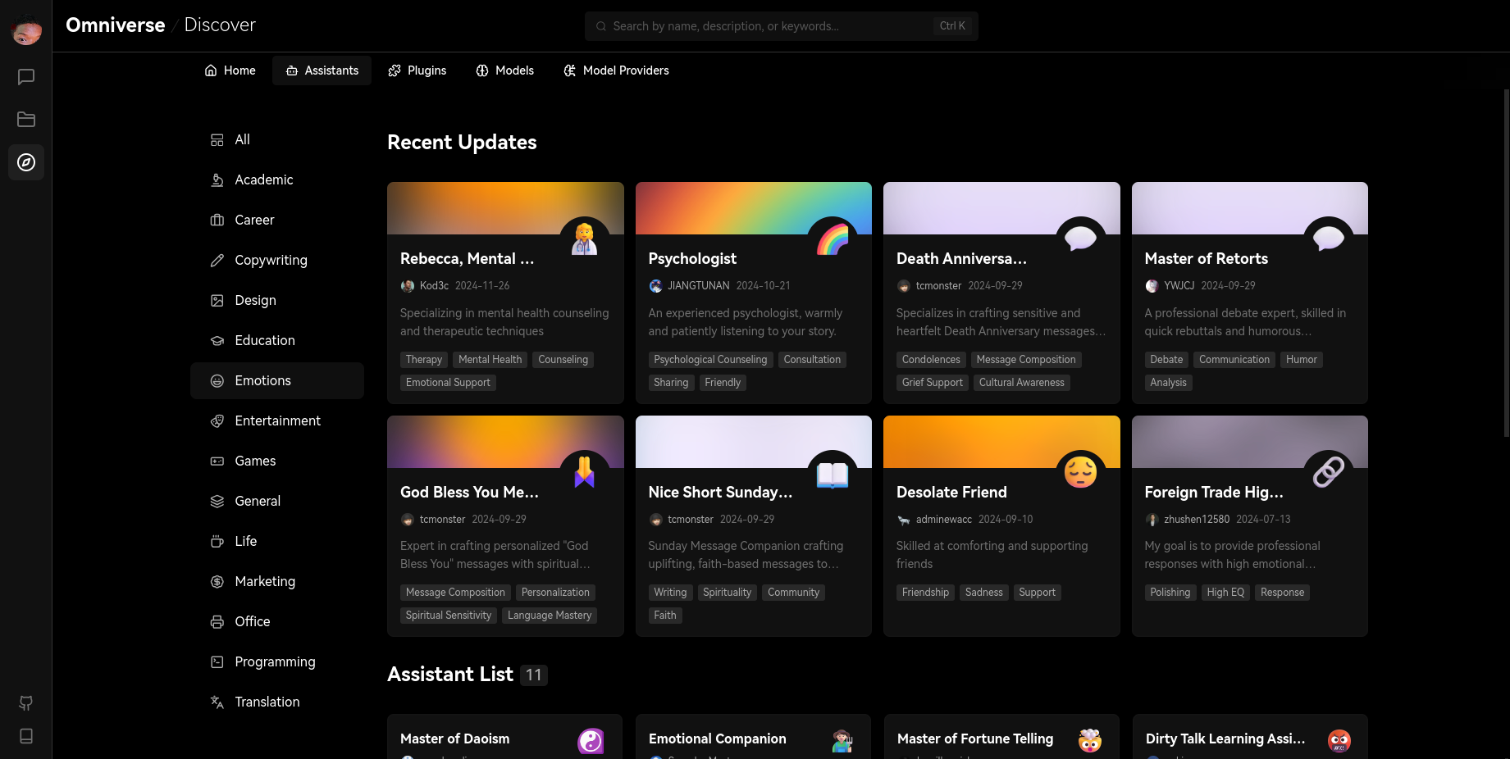Select the Office category
Screen dimensions: 1510x759
[x=277, y=622]
